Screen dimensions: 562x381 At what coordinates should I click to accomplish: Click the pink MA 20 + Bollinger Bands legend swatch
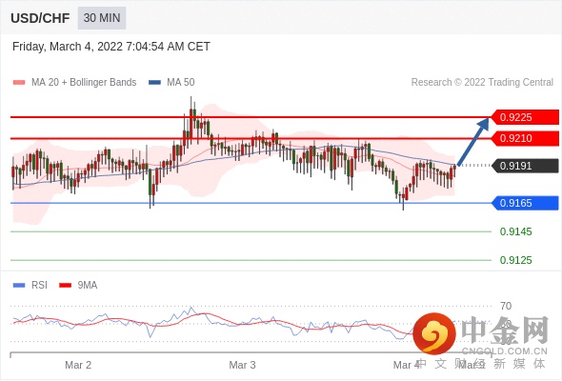tap(19, 83)
